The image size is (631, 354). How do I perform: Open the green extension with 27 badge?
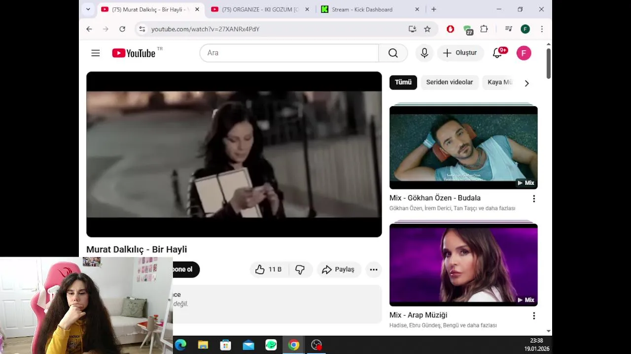click(x=468, y=30)
